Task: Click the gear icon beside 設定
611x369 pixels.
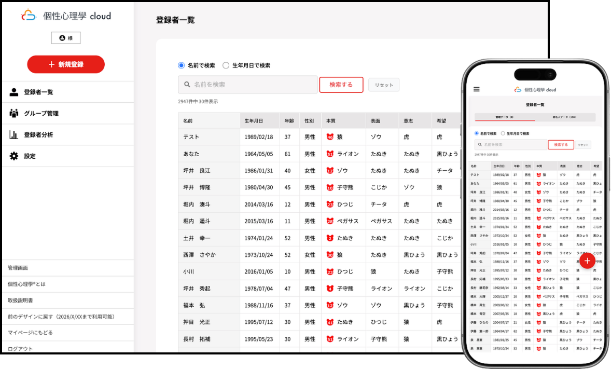Action: pos(14,156)
